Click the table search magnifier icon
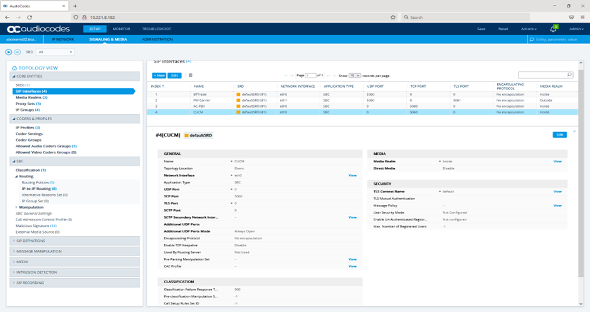Screen dimensions: 590x312 coord(569,75)
